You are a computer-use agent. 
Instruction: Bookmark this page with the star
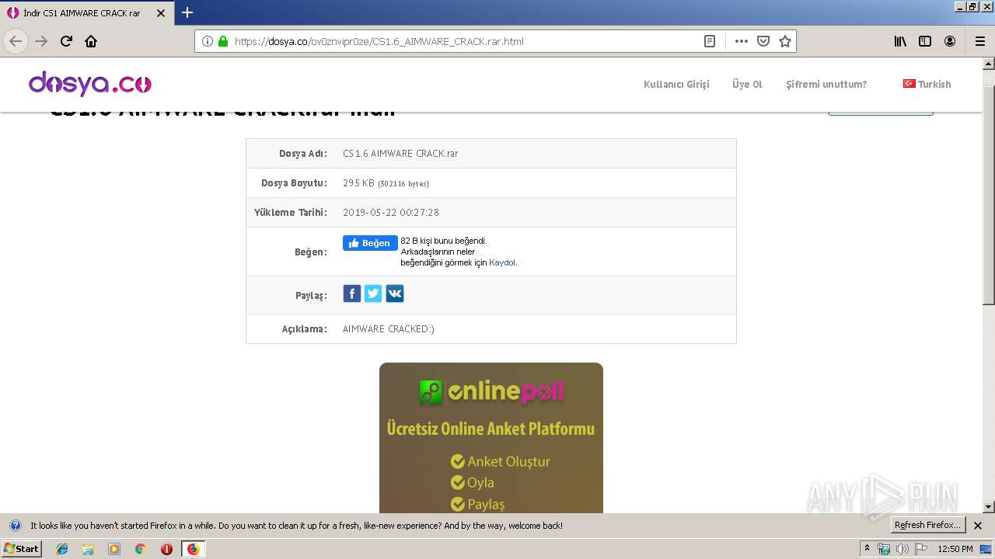(785, 41)
